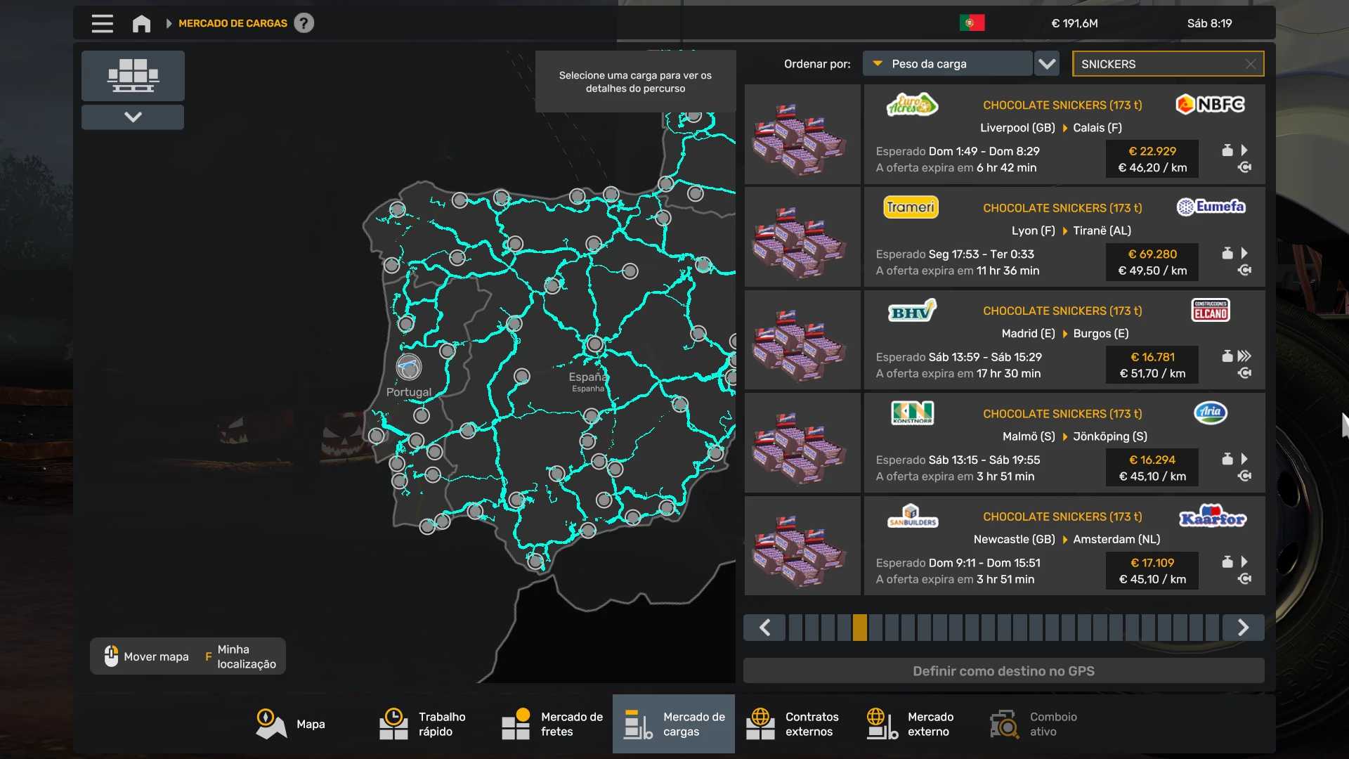Click the urgency arrows on Madrid offer
The image size is (1349, 759).
[1244, 356]
